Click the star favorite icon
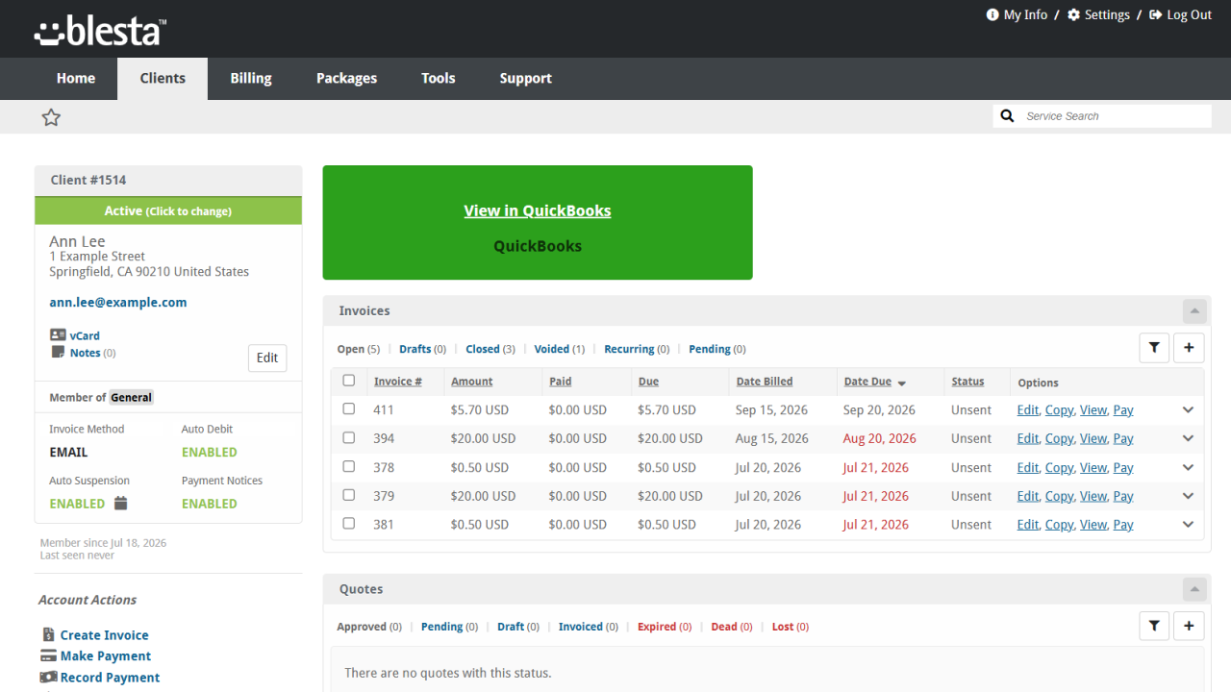 click(x=51, y=117)
